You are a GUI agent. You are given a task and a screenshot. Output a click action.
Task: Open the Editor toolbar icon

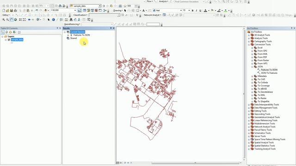click(x=80, y=11)
